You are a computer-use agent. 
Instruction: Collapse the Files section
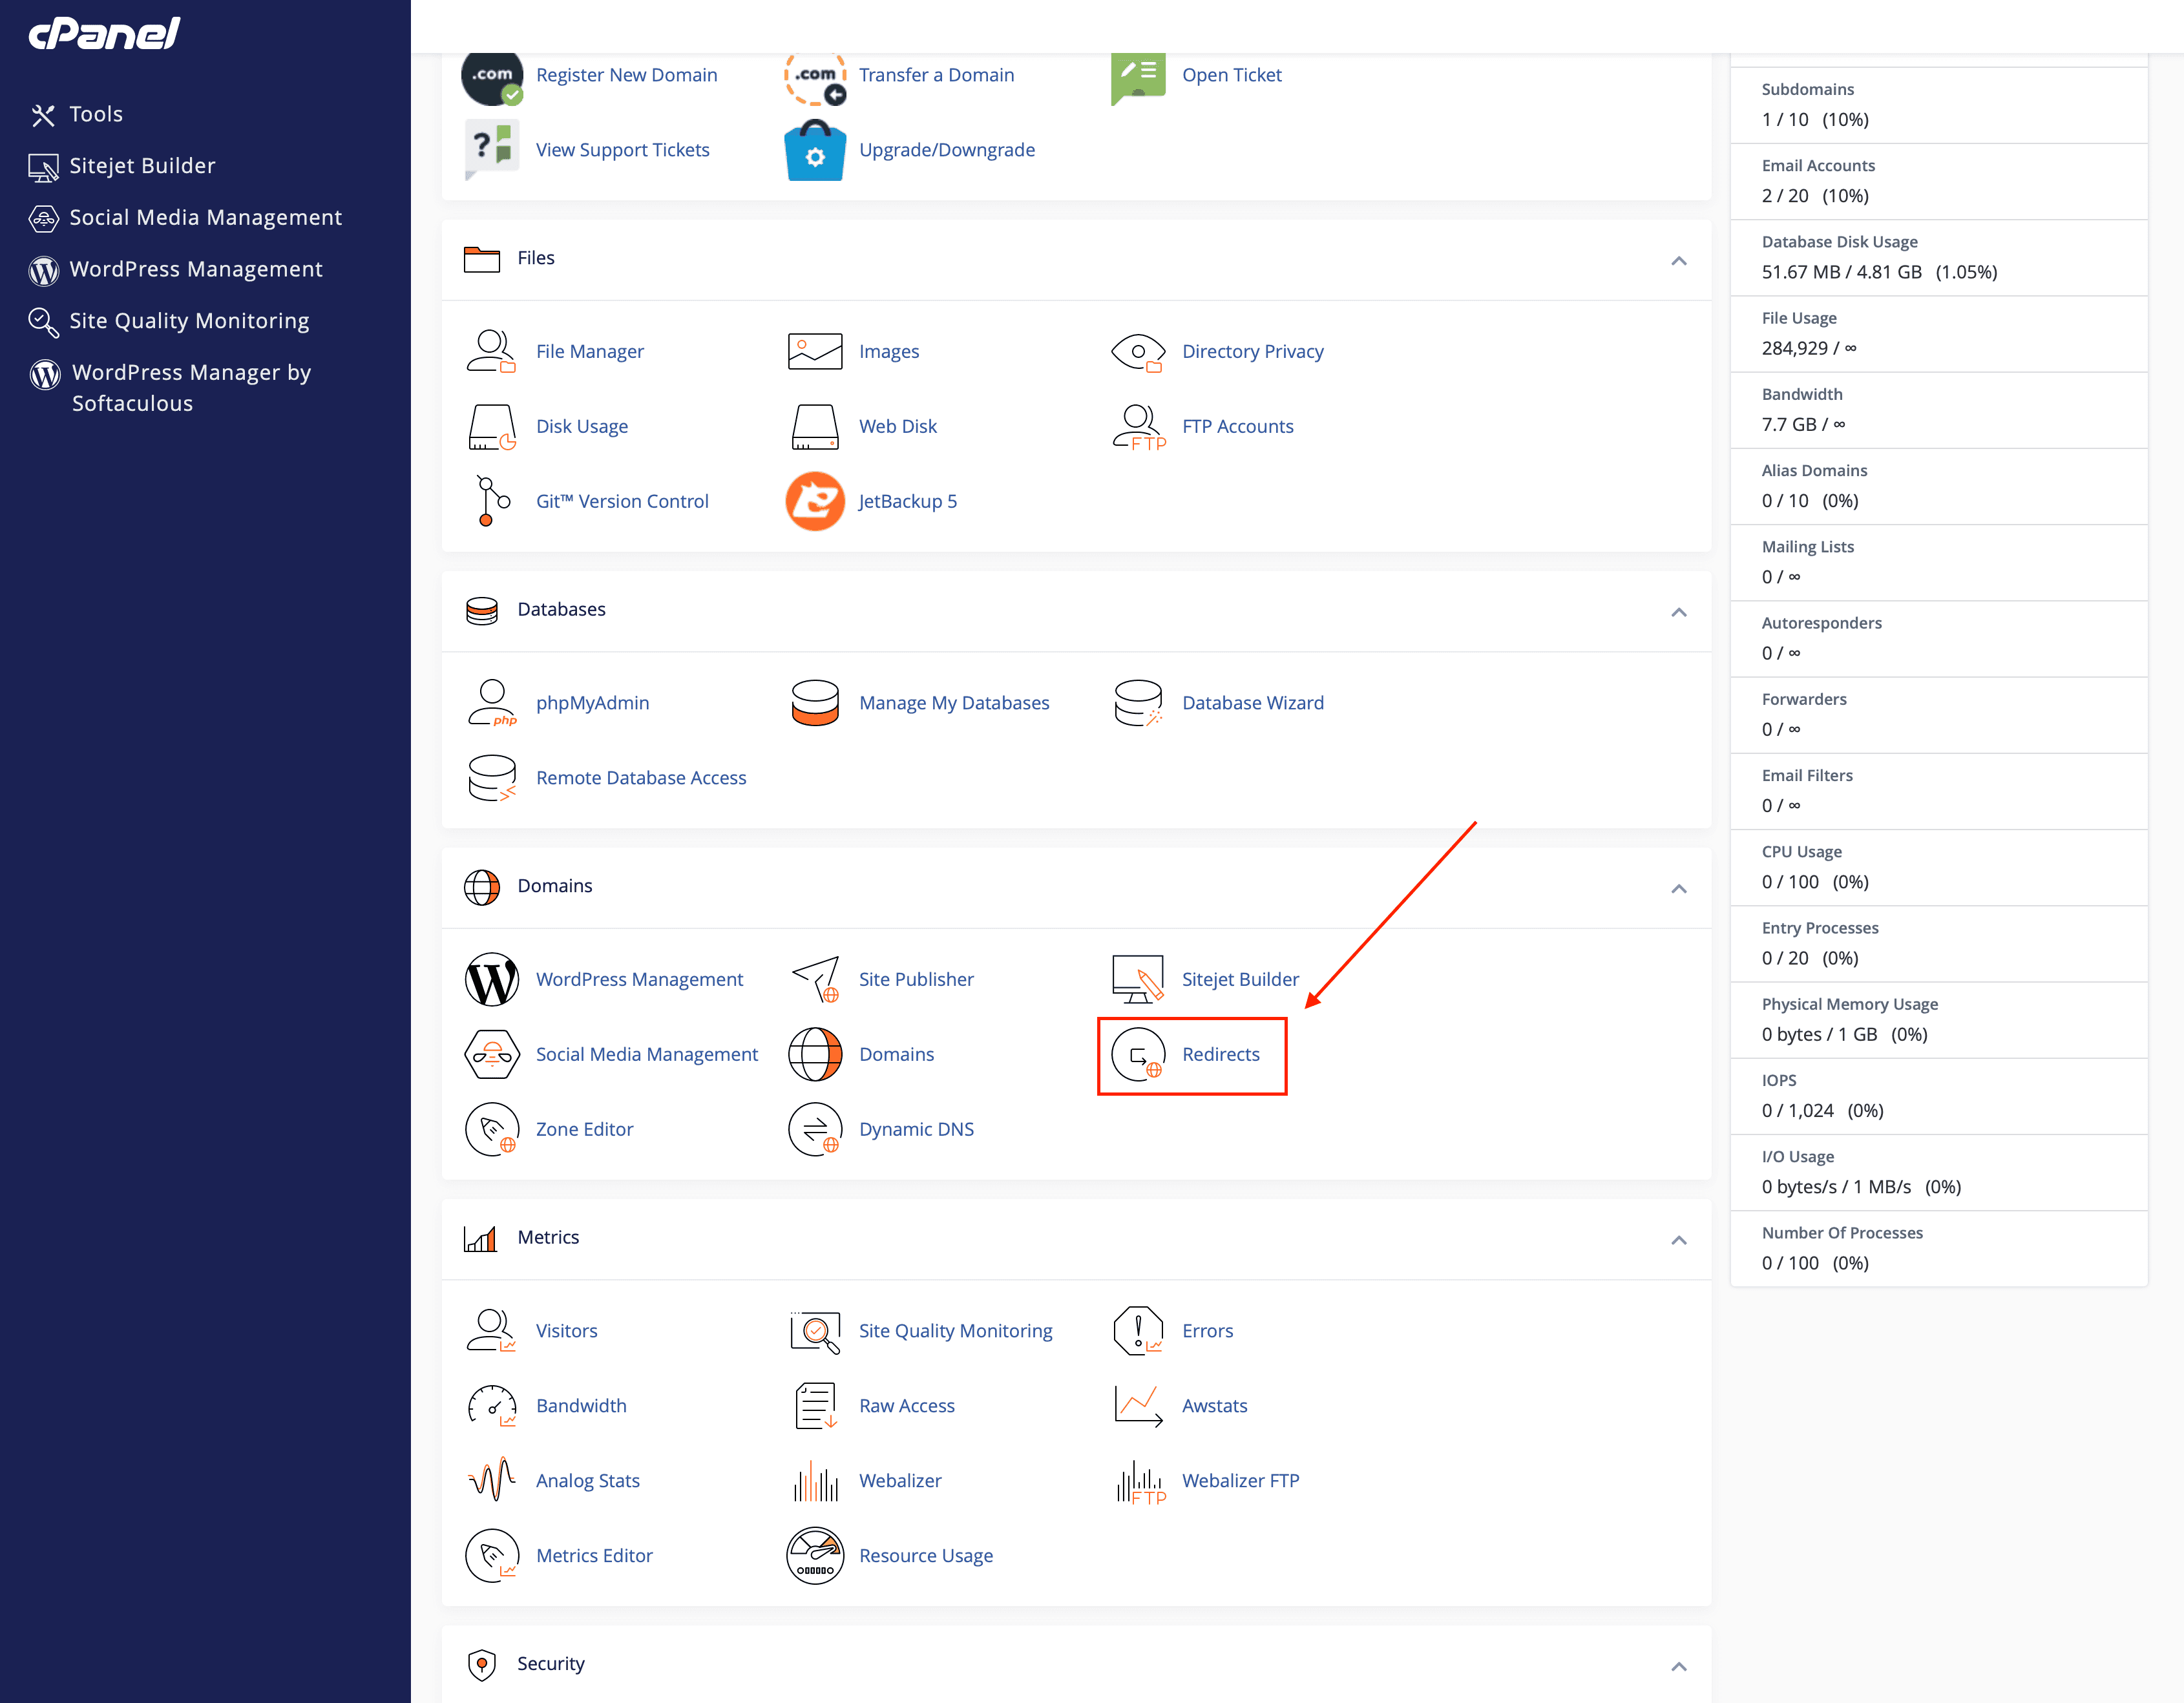pos(1678,260)
